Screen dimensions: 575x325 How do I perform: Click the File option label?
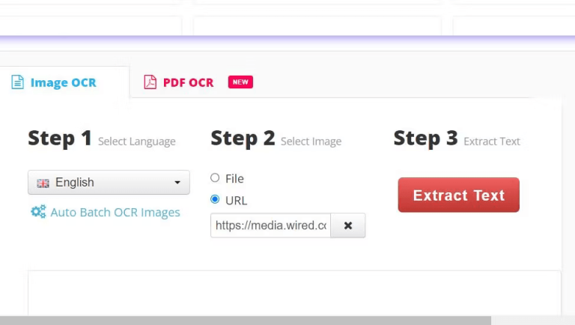point(234,179)
